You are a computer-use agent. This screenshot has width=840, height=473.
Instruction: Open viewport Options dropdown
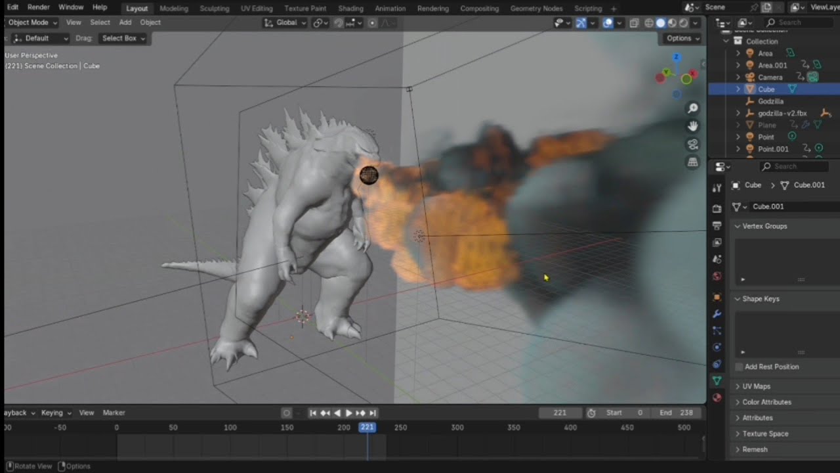pyautogui.click(x=682, y=38)
